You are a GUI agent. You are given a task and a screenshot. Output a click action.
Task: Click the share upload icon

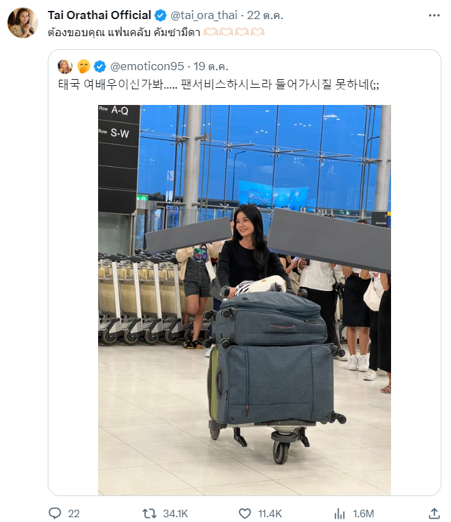click(434, 513)
